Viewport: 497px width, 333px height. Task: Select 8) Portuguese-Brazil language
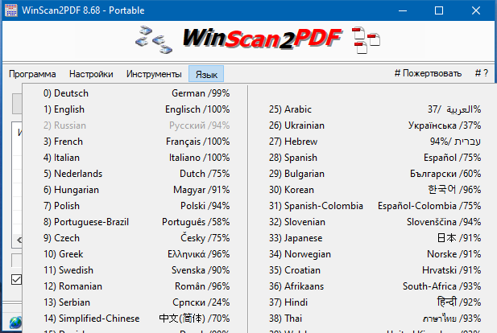(x=136, y=222)
